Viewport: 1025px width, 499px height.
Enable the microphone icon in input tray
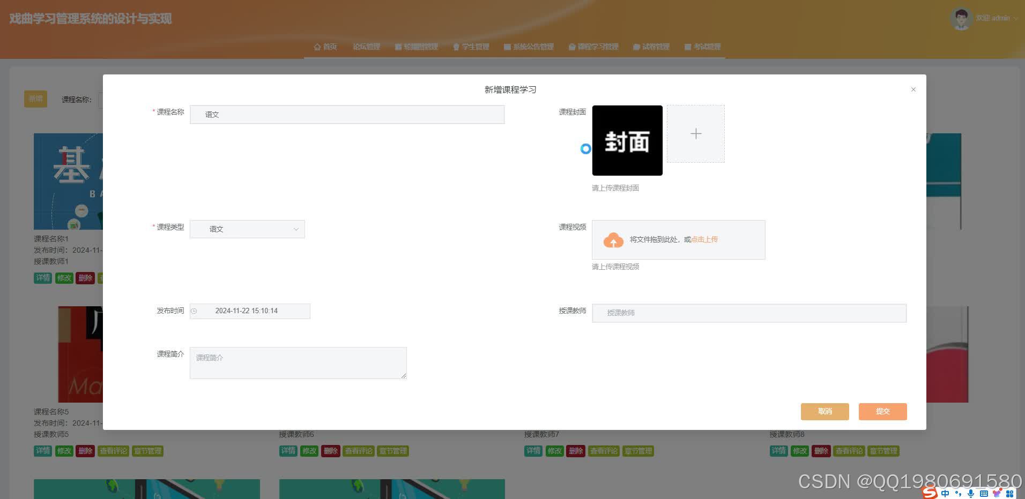pyautogui.click(x=969, y=493)
